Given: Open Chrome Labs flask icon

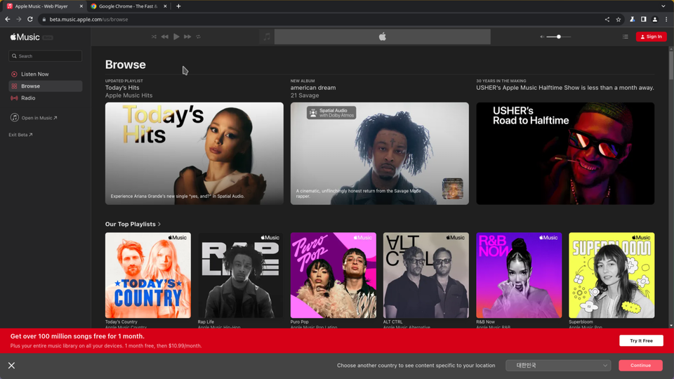Looking at the screenshot, I should (x=633, y=20).
